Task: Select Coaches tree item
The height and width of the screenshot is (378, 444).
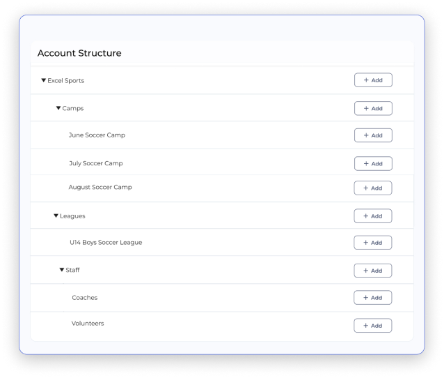Action: pyautogui.click(x=85, y=297)
